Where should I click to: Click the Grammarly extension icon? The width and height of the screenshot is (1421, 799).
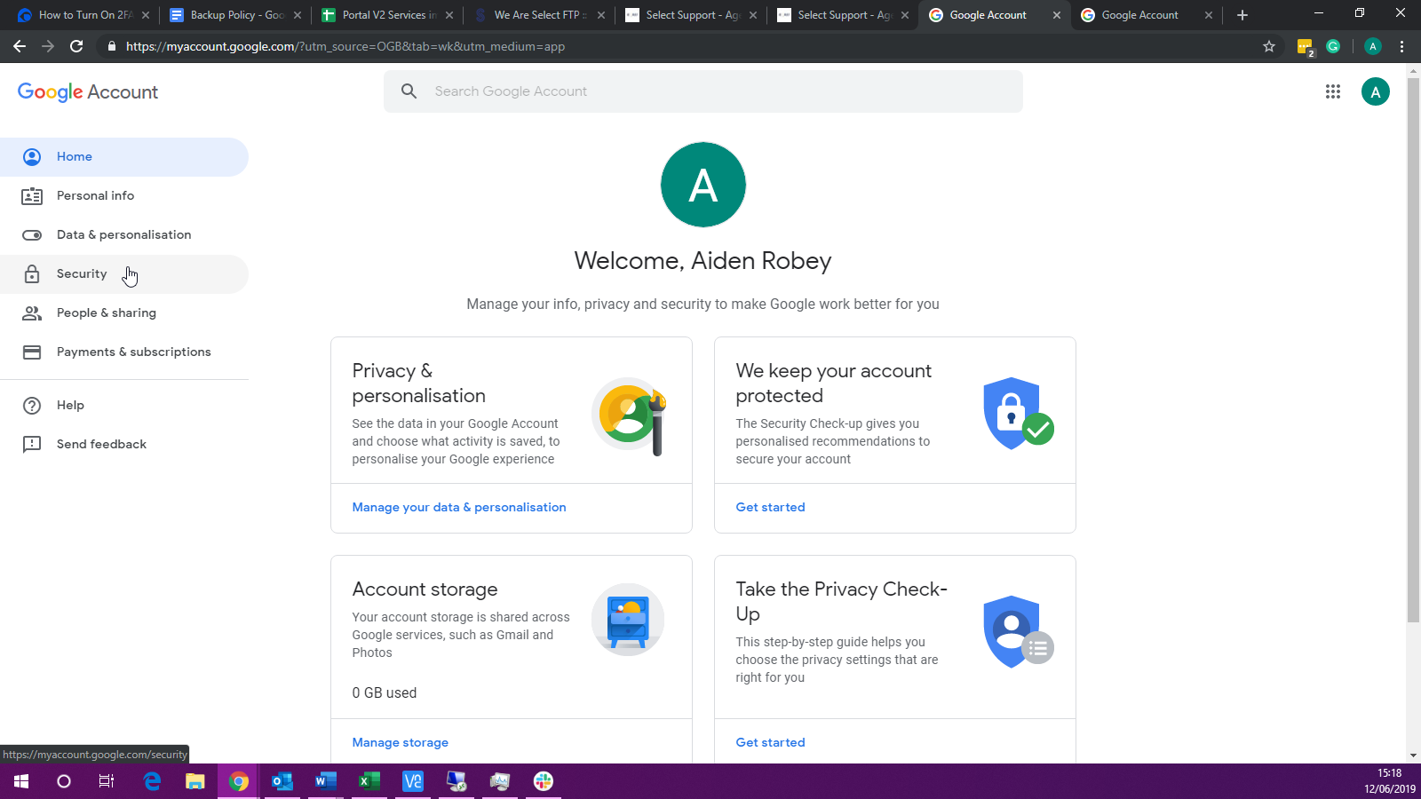point(1333,46)
